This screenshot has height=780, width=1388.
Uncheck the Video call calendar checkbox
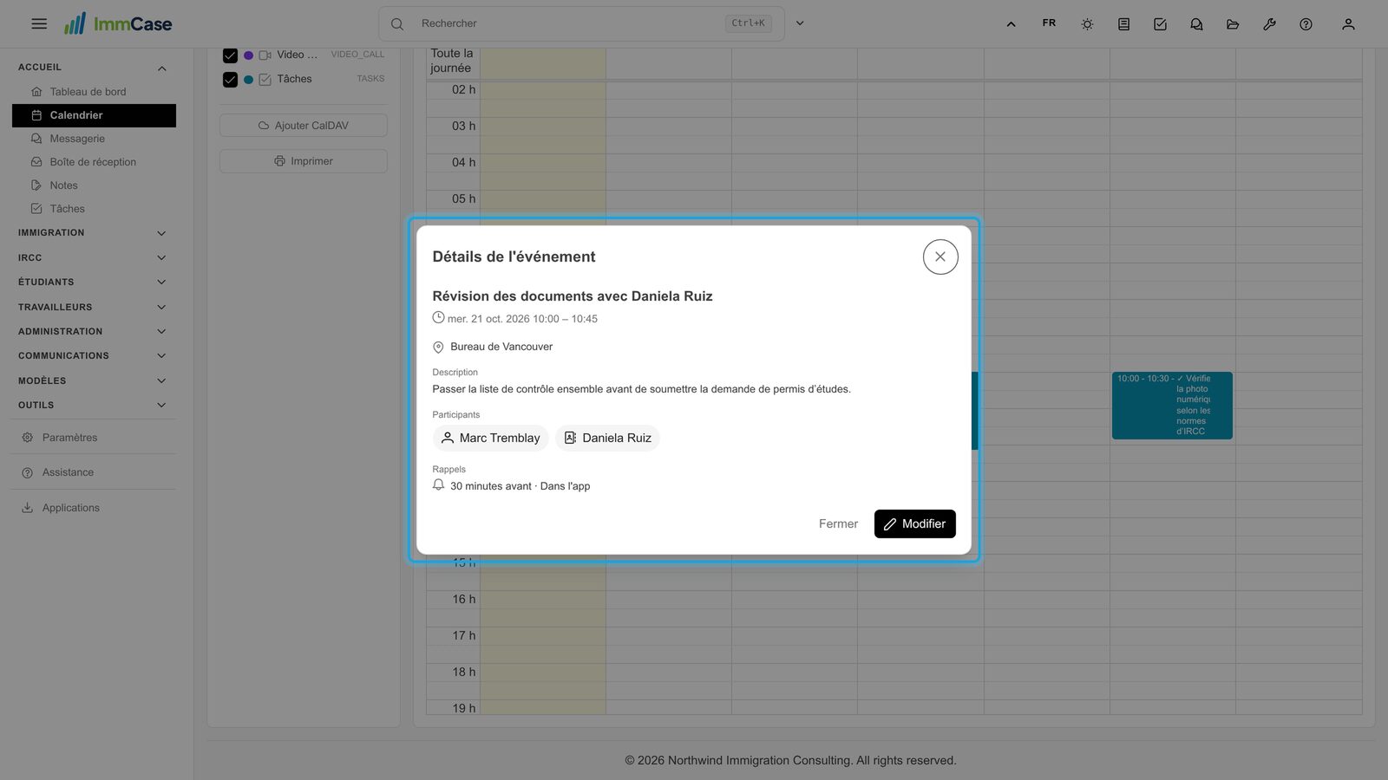[x=230, y=55]
